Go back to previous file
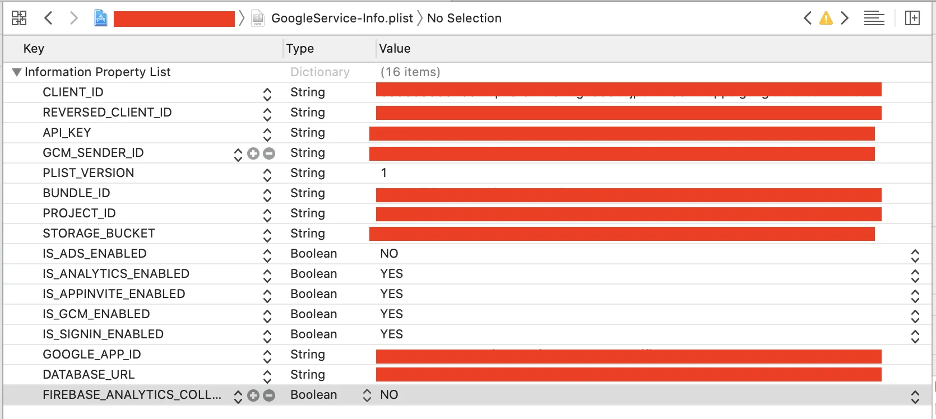Image resolution: width=936 pixels, height=419 pixels. point(48,18)
